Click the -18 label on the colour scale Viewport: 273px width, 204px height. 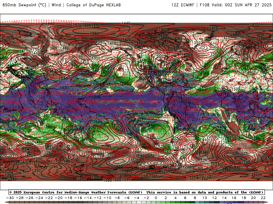pyautogui.click(x=69, y=198)
